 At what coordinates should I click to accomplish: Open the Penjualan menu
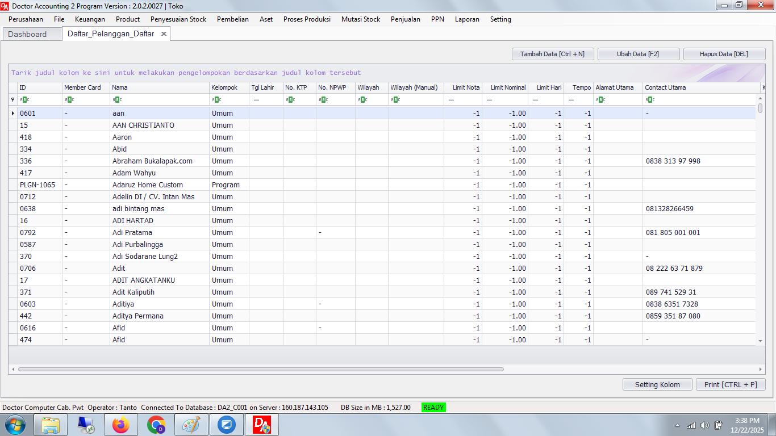(405, 19)
